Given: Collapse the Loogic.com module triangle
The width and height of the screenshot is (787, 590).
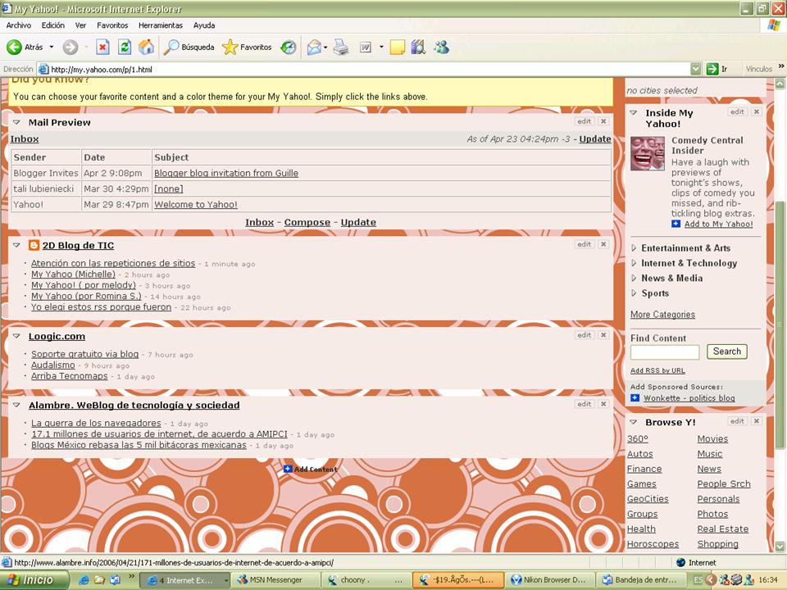Looking at the screenshot, I should [x=16, y=336].
